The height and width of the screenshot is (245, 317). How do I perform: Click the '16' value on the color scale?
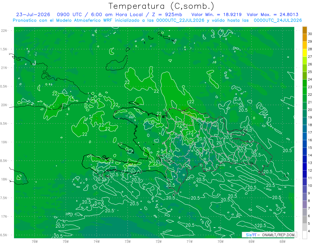[310, 140]
